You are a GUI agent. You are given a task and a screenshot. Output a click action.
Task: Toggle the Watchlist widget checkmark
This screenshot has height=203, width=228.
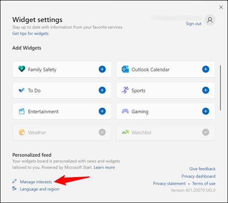(206, 132)
